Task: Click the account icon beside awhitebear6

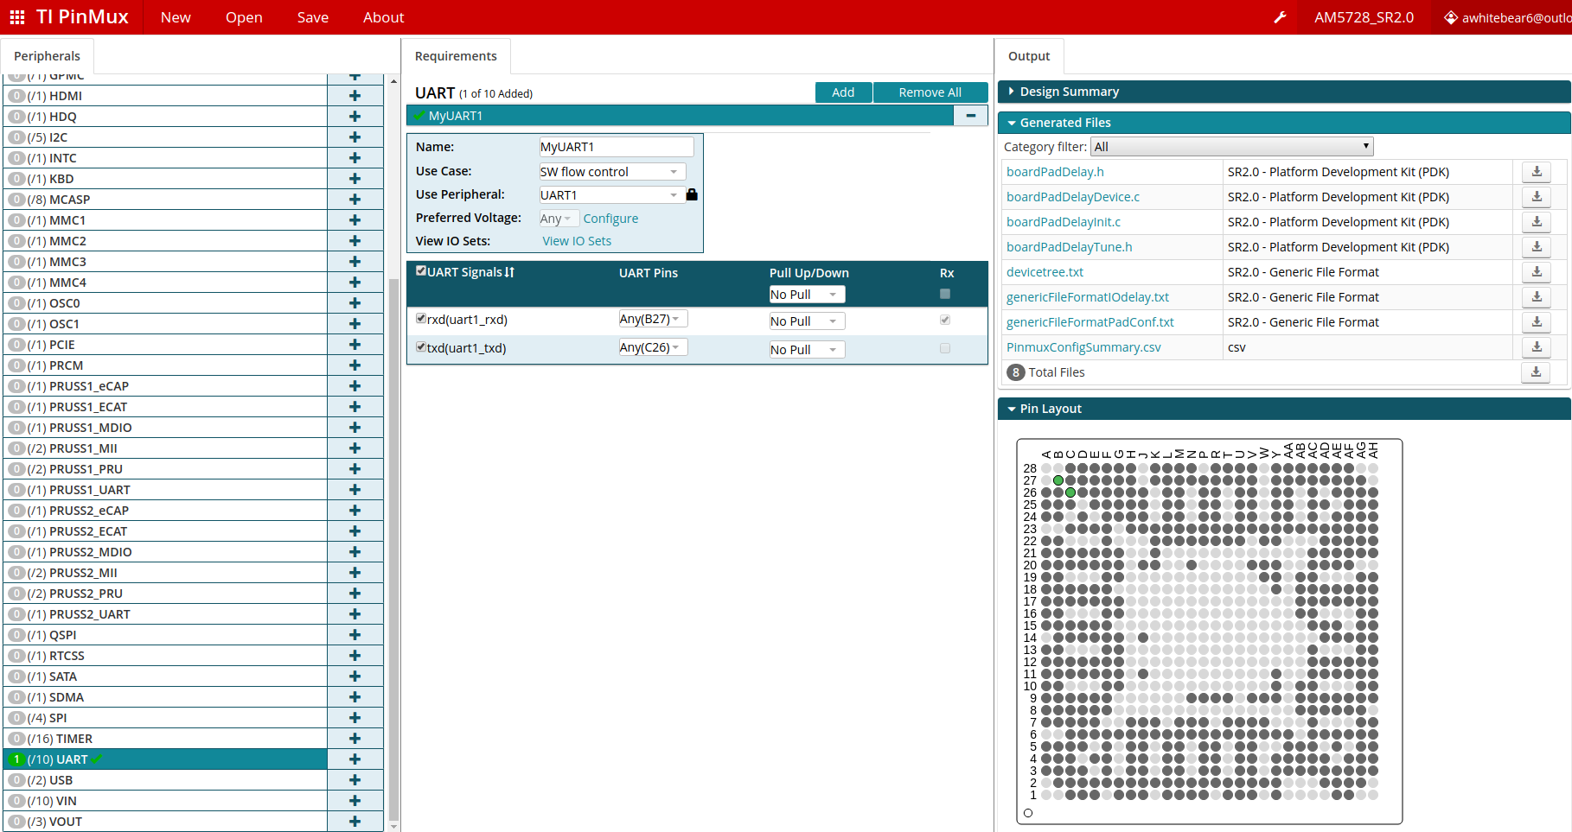Action: click(x=1451, y=17)
